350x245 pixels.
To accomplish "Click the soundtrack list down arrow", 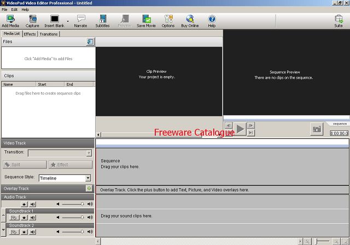I will pos(3,229).
